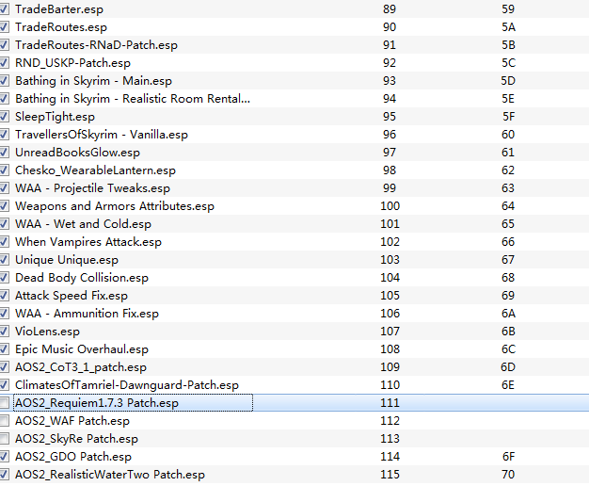Click mod index 6E
The height and width of the screenshot is (486, 589).
[x=508, y=385]
